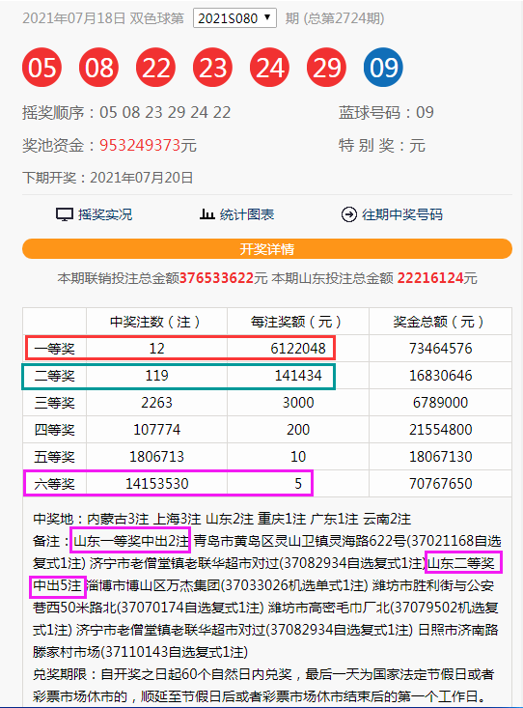The width and height of the screenshot is (523, 708).
Task: Click the third prize count 2263
Action: click(156, 403)
